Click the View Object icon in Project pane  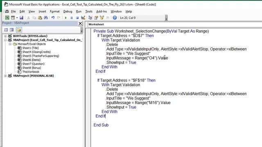[x=11, y=30]
